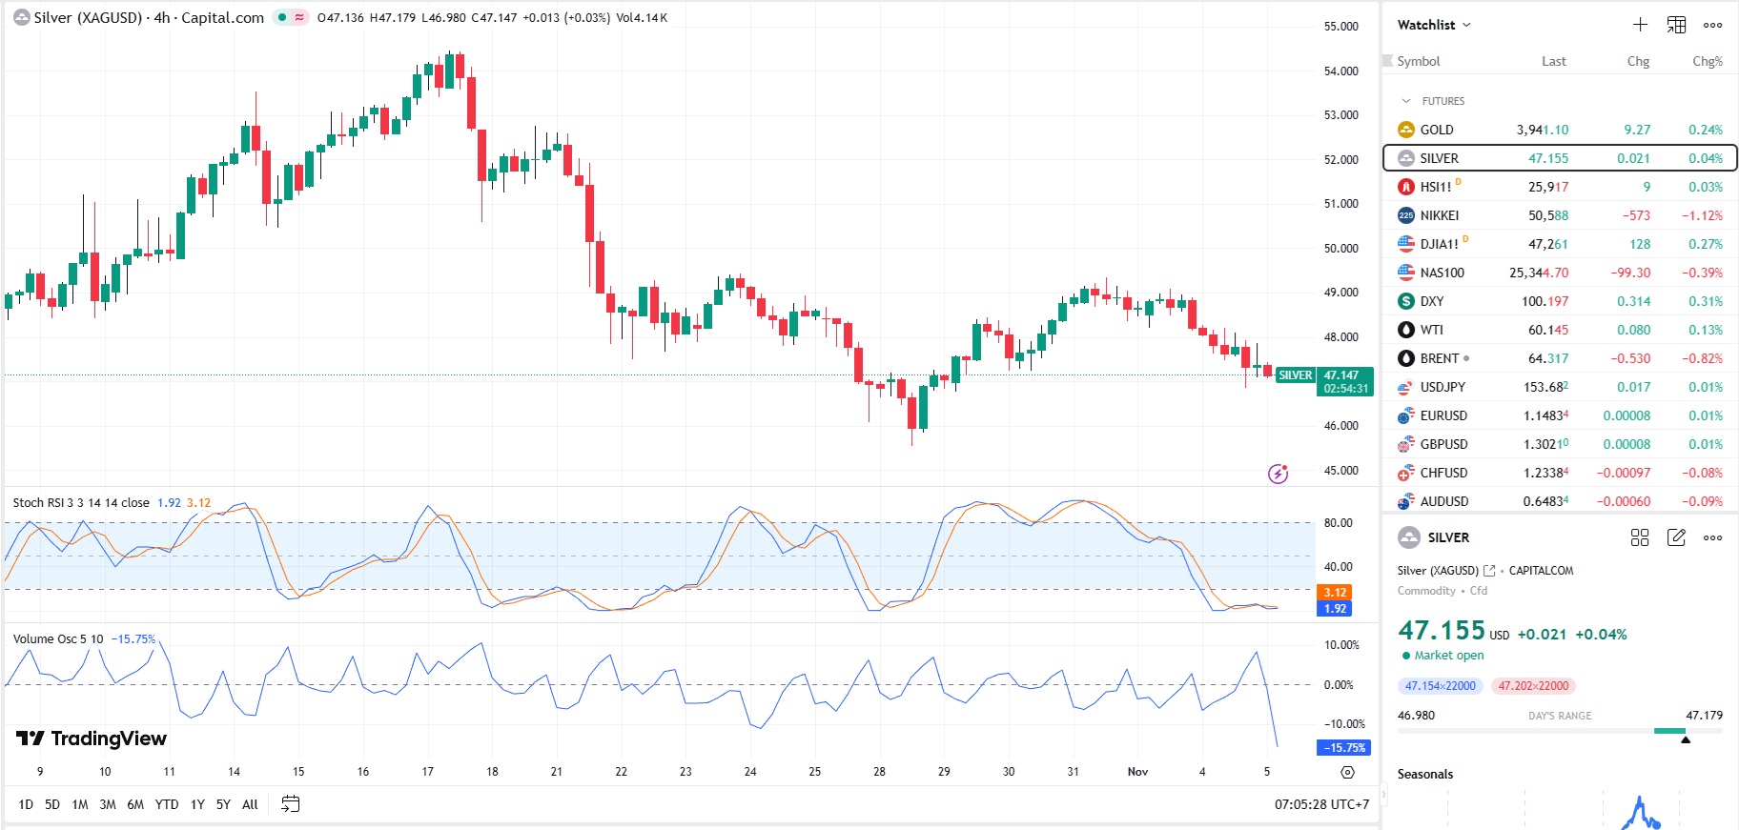Open the watchlist three-dot menu
1739x830 pixels.
1712,25
